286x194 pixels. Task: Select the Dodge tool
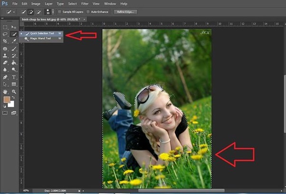click(x=14, y=70)
